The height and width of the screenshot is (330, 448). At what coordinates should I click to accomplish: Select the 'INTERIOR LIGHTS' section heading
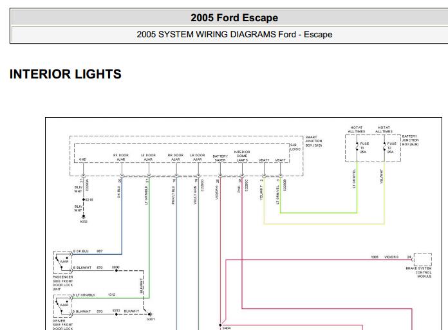tap(66, 74)
